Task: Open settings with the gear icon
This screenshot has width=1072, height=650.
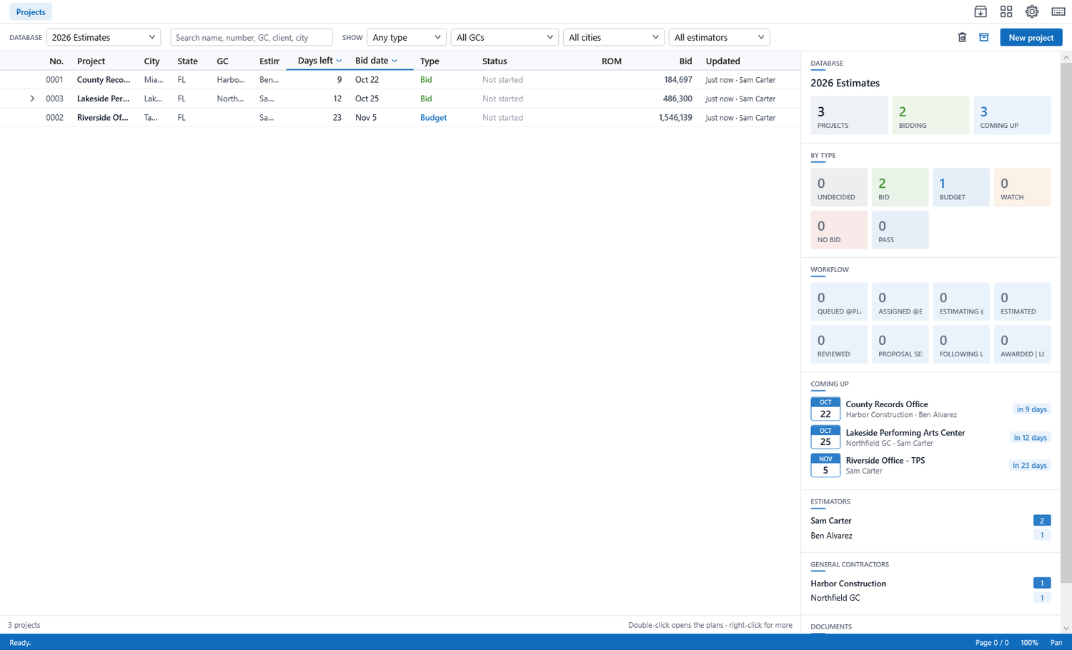Action: click(1032, 11)
